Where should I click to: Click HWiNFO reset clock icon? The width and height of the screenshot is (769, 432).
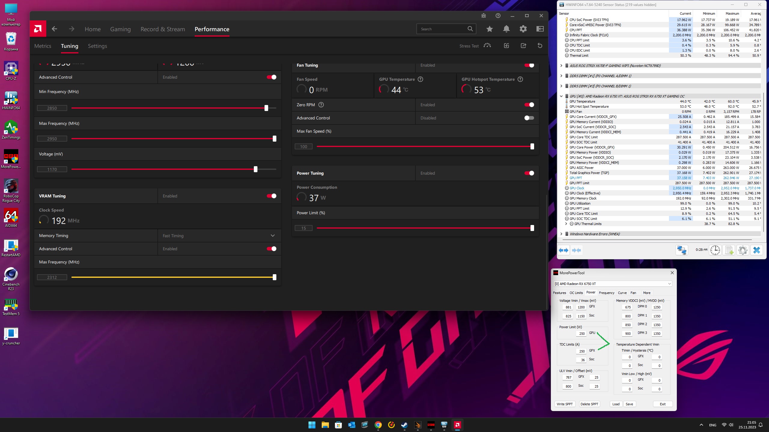click(715, 250)
